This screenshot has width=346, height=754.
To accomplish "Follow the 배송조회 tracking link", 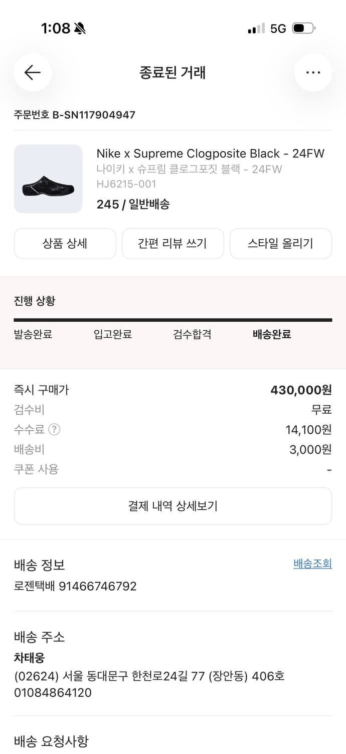I will (313, 563).
